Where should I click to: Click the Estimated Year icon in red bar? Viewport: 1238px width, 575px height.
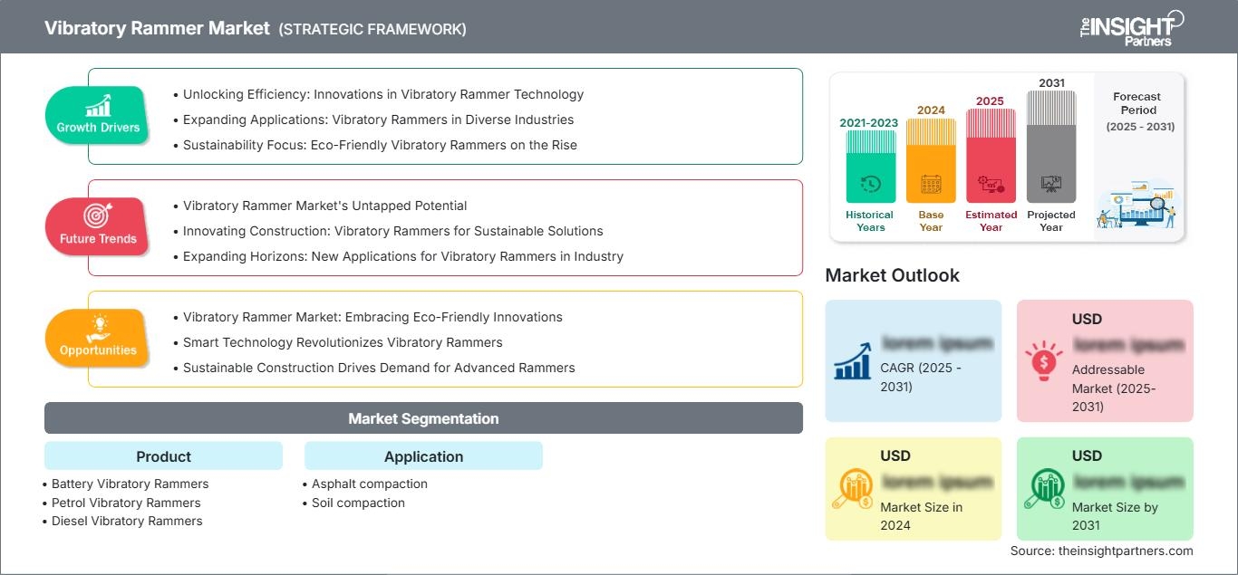coord(991,185)
